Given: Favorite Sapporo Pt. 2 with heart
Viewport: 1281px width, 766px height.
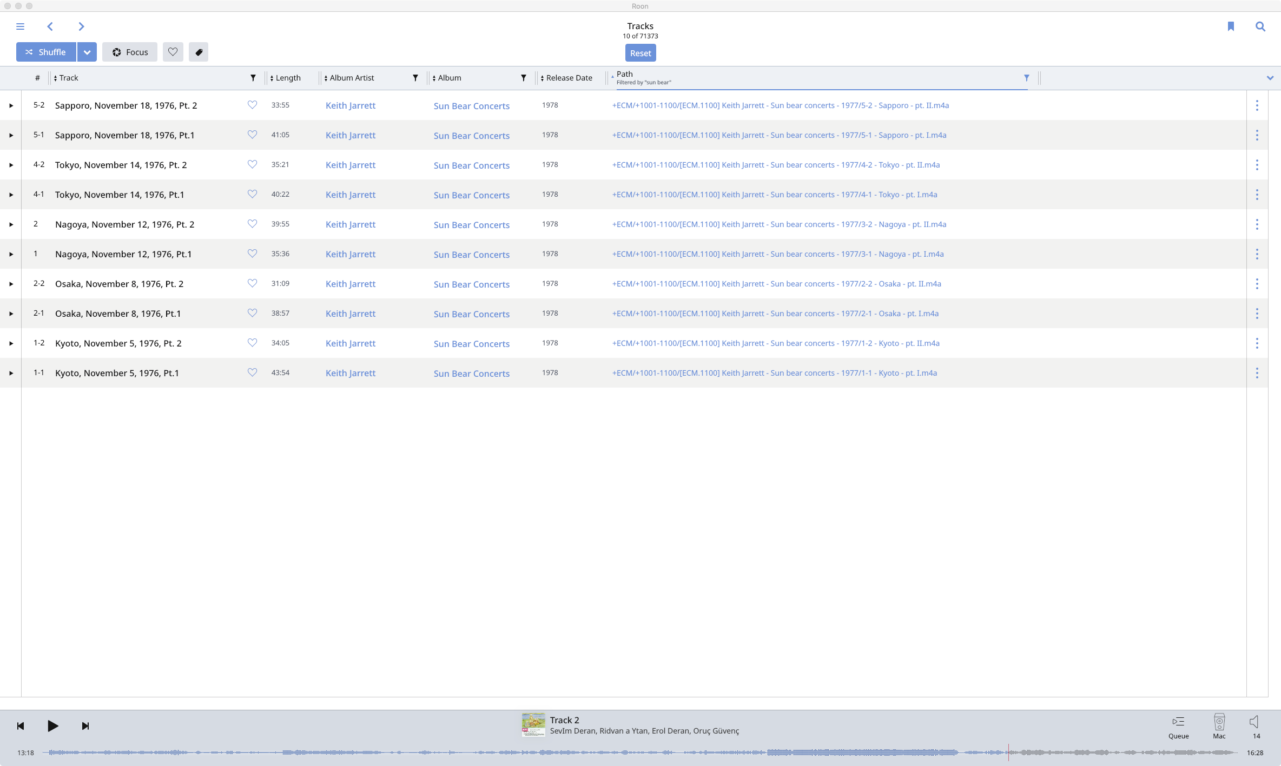Looking at the screenshot, I should [252, 105].
